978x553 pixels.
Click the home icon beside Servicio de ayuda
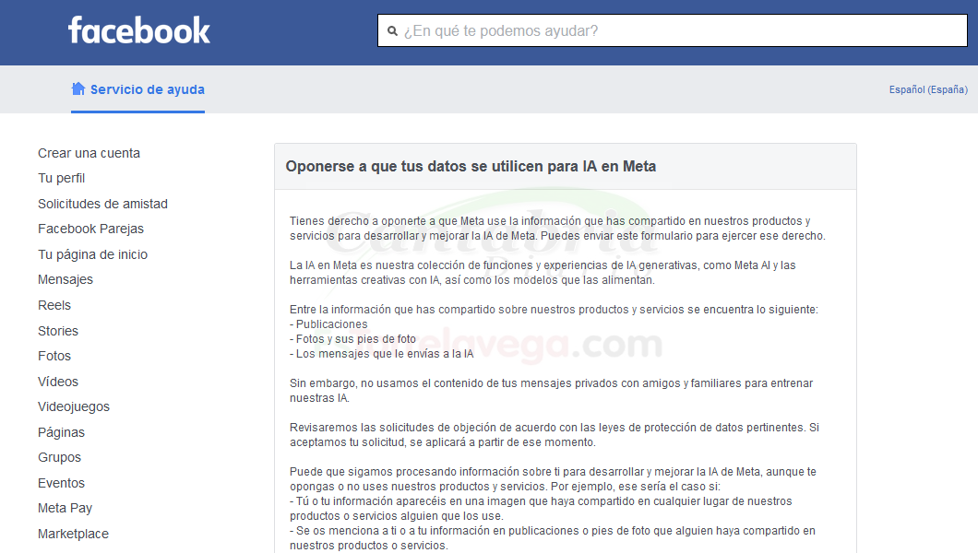click(x=78, y=89)
